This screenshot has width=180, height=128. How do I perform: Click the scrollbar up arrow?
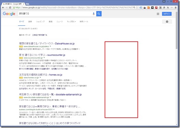pos(177,11)
